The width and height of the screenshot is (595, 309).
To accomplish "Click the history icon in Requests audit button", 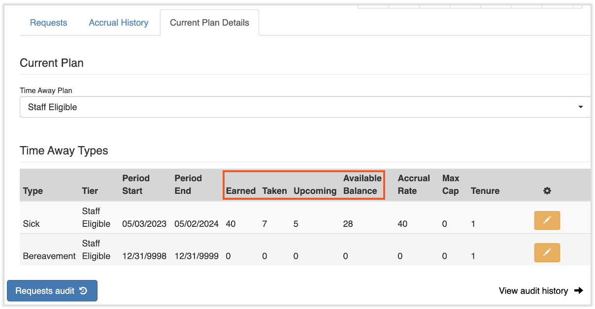I will click(83, 291).
